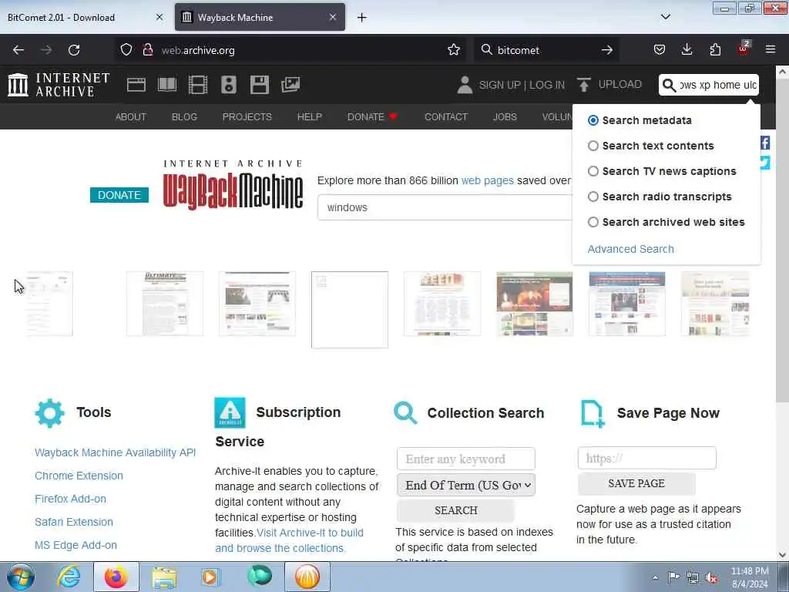Open Windows Explorer folder in taskbar
This screenshot has height=592, width=789.
[164, 577]
